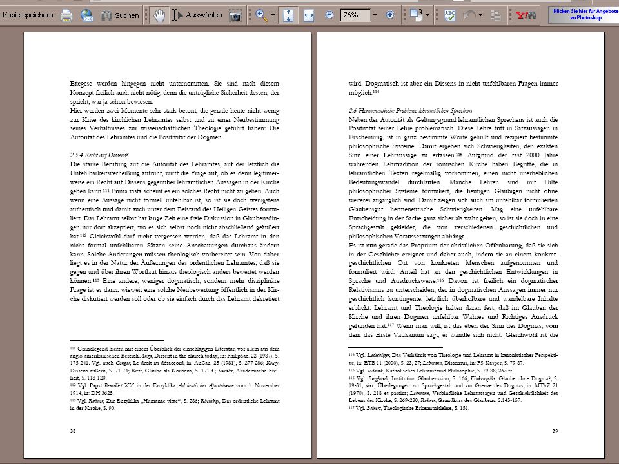Click the line starting 'Es ist nun gerade das Proprium'

pyautogui.click(x=453, y=245)
